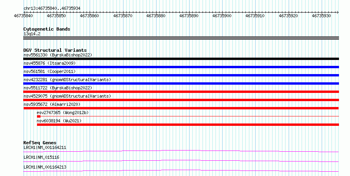This screenshot has height=176, width=350.
Task: Click ruler tick label 46735850
Action: (x=56, y=16)
